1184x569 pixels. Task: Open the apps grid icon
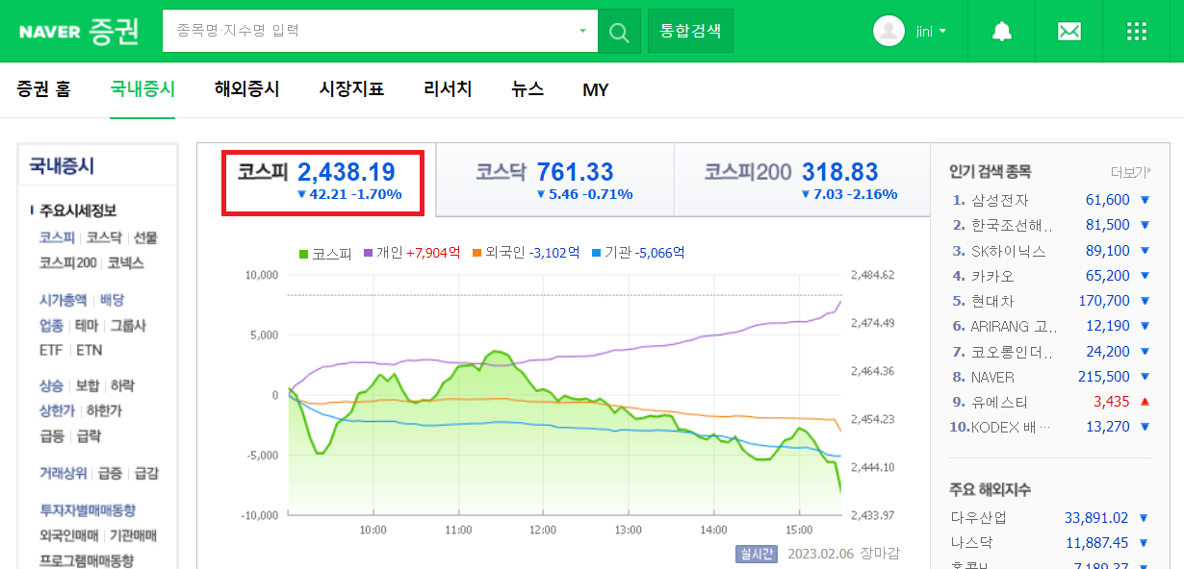(1137, 31)
